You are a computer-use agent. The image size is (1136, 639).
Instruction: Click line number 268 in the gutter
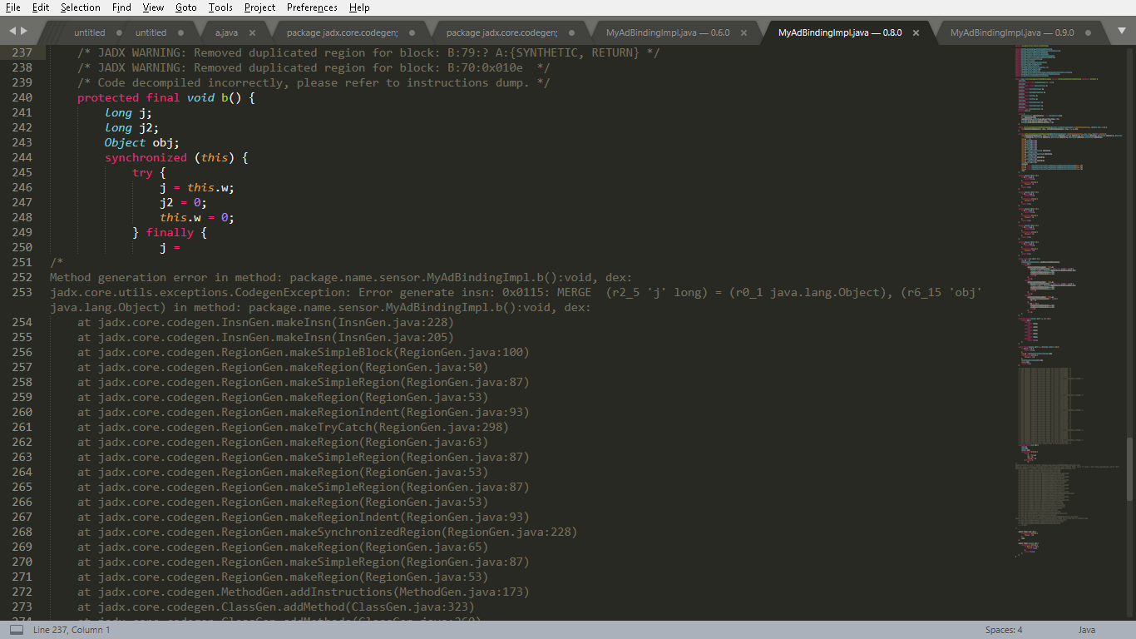click(22, 532)
